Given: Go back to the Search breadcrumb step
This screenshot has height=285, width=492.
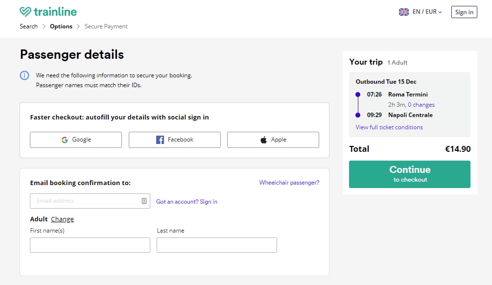Looking at the screenshot, I should 28,26.
